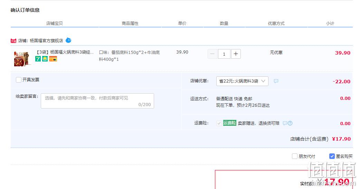
Task: Click the 无优惠 discount text
Action: point(276,53)
